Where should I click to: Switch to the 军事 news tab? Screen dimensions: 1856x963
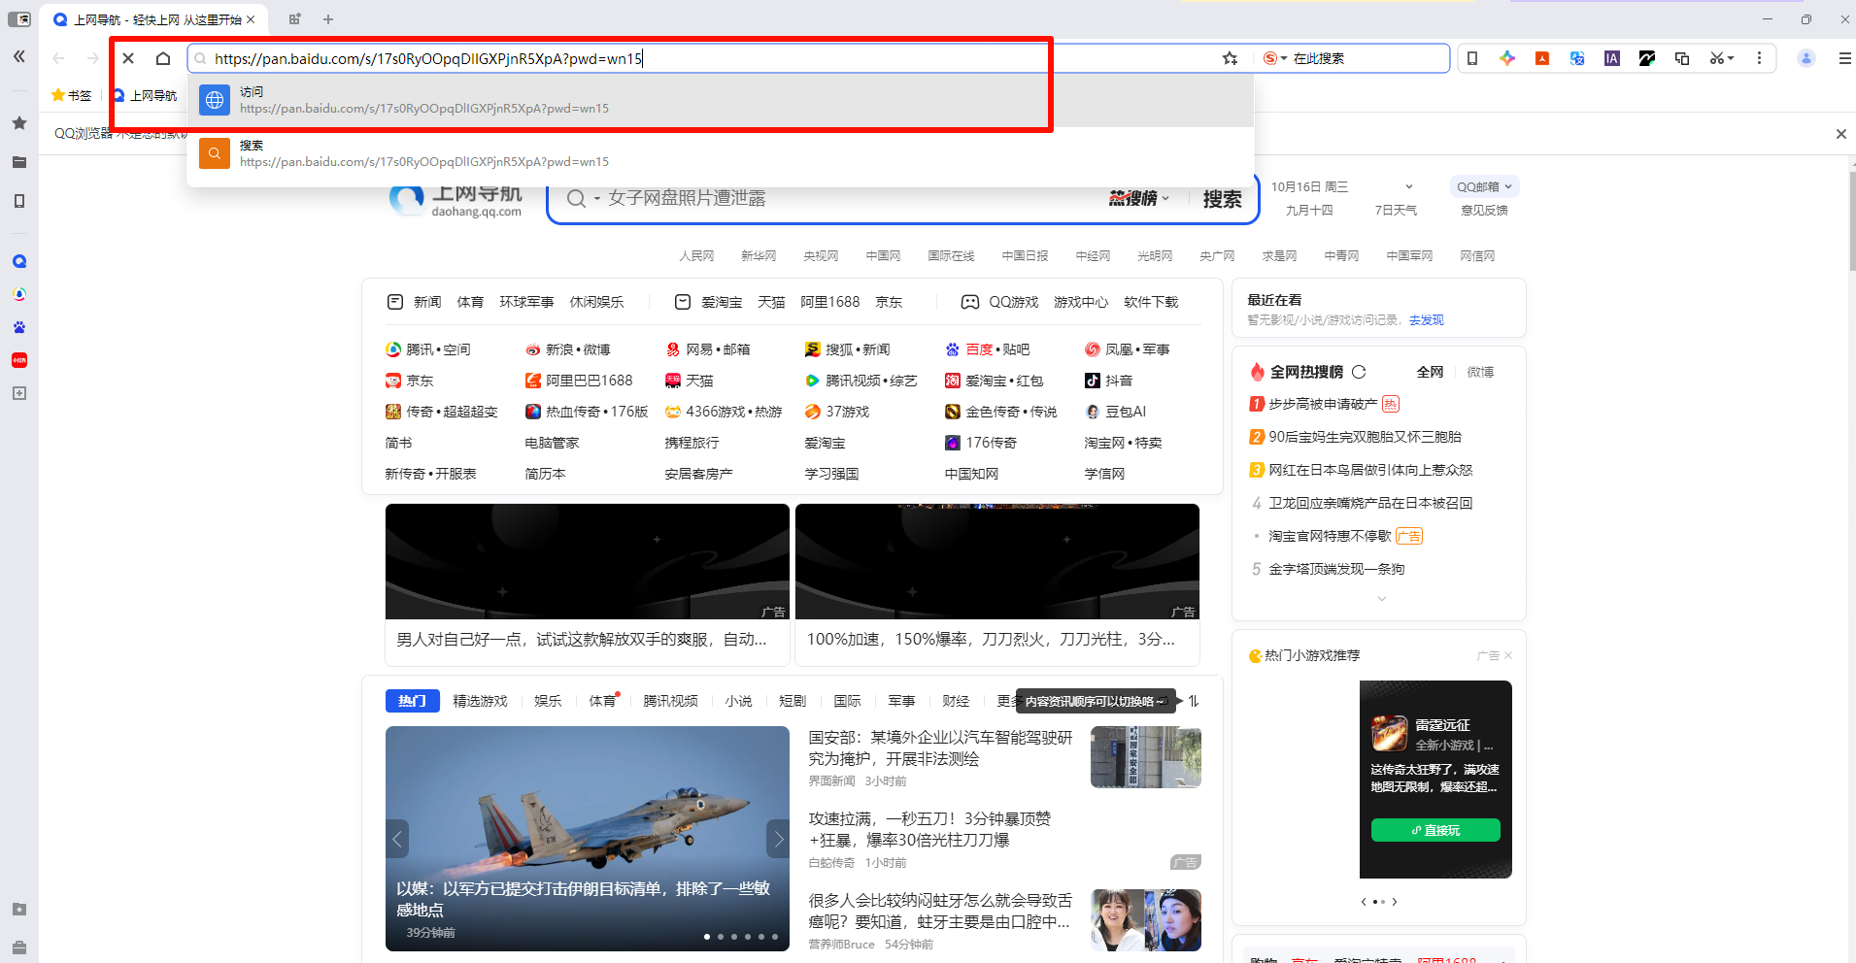point(901,701)
